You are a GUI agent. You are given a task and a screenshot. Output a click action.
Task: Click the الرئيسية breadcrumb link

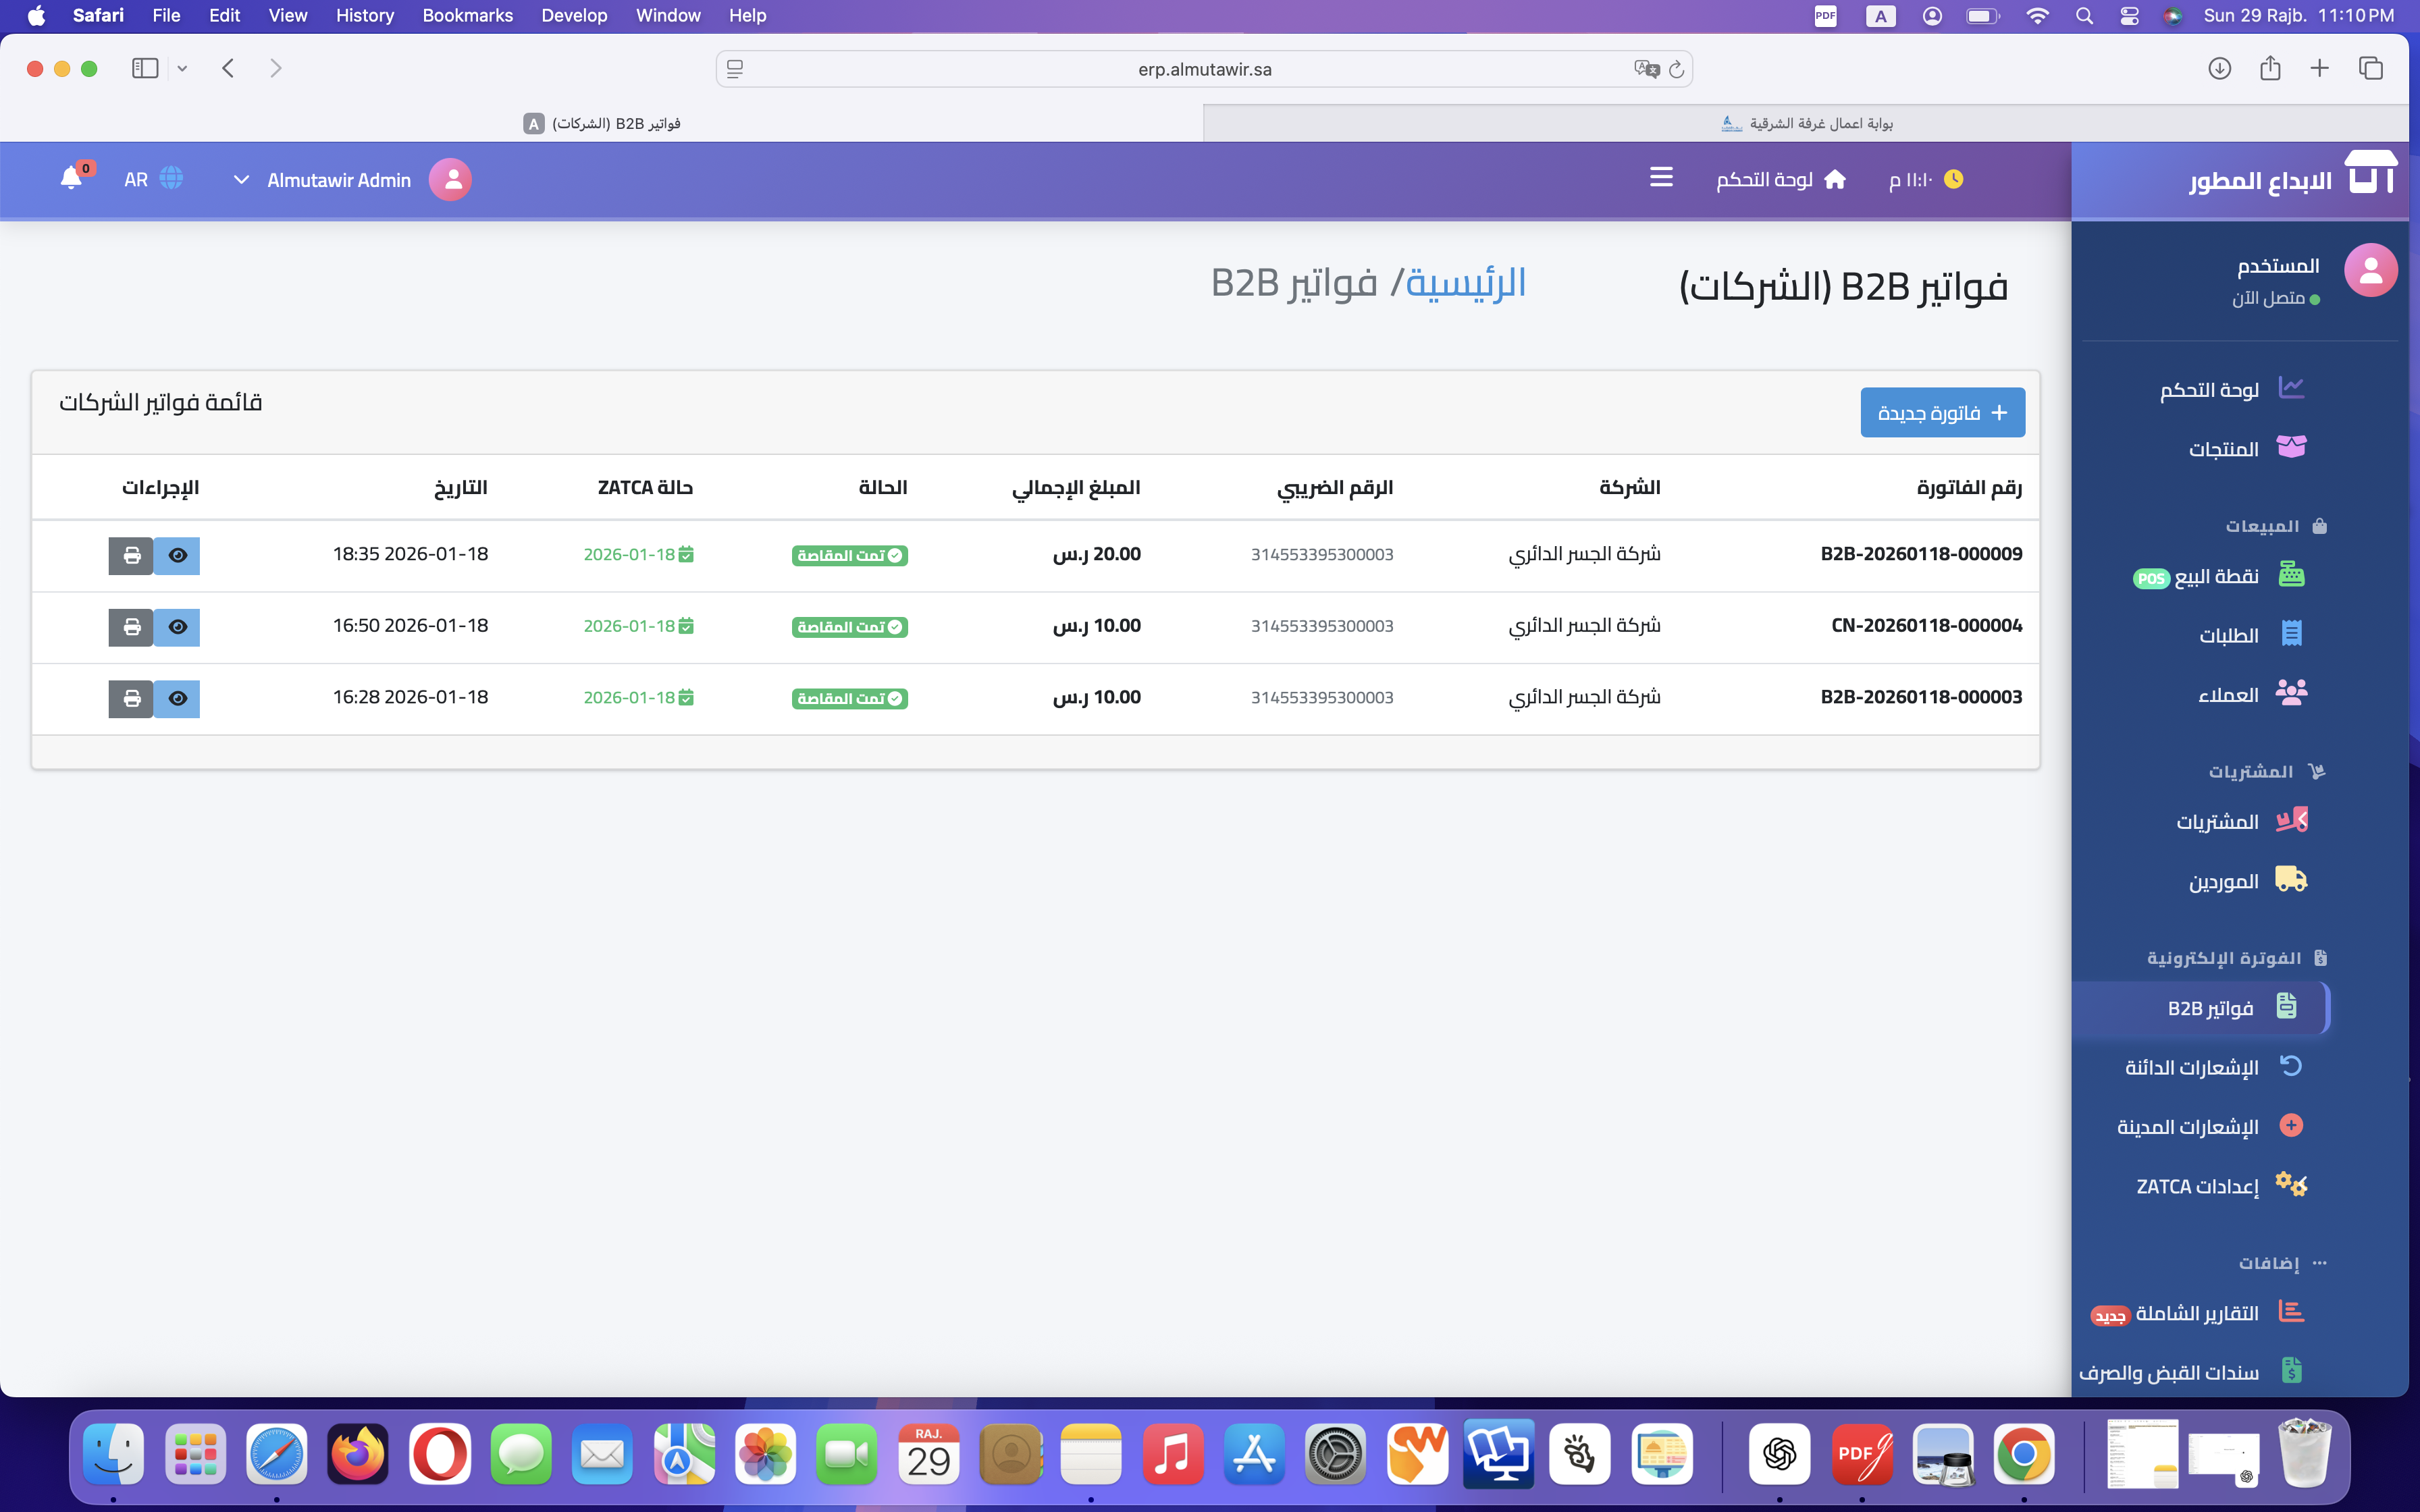pos(1465,283)
